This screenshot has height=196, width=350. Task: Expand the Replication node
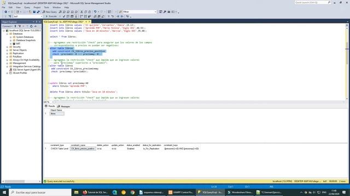point(7,53)
